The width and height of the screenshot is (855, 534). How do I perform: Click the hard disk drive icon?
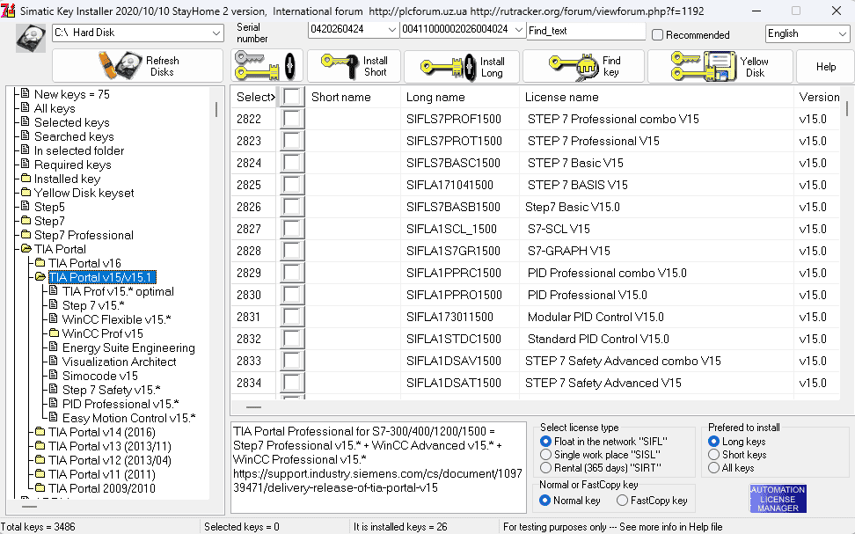(31, 39)
